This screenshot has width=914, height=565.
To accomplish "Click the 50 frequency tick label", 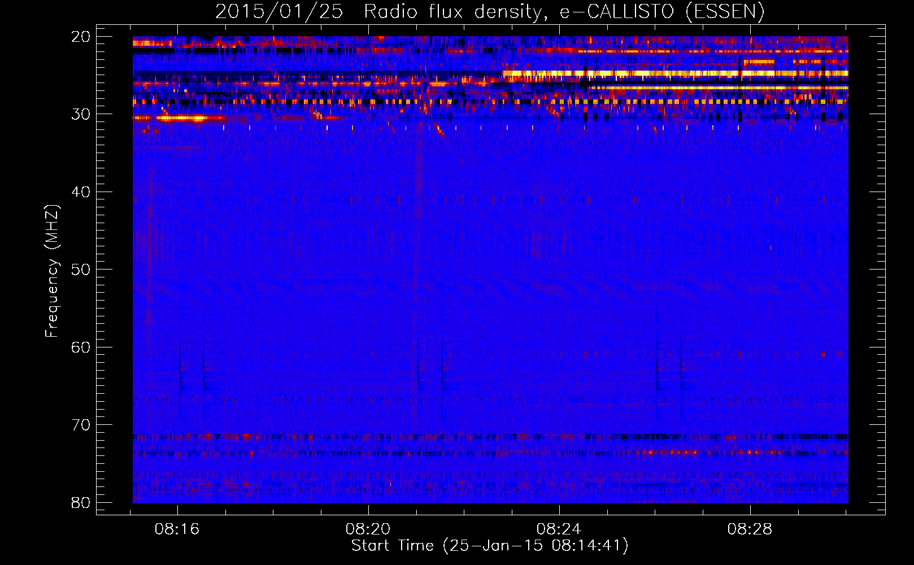I will [x=81, y=270].
